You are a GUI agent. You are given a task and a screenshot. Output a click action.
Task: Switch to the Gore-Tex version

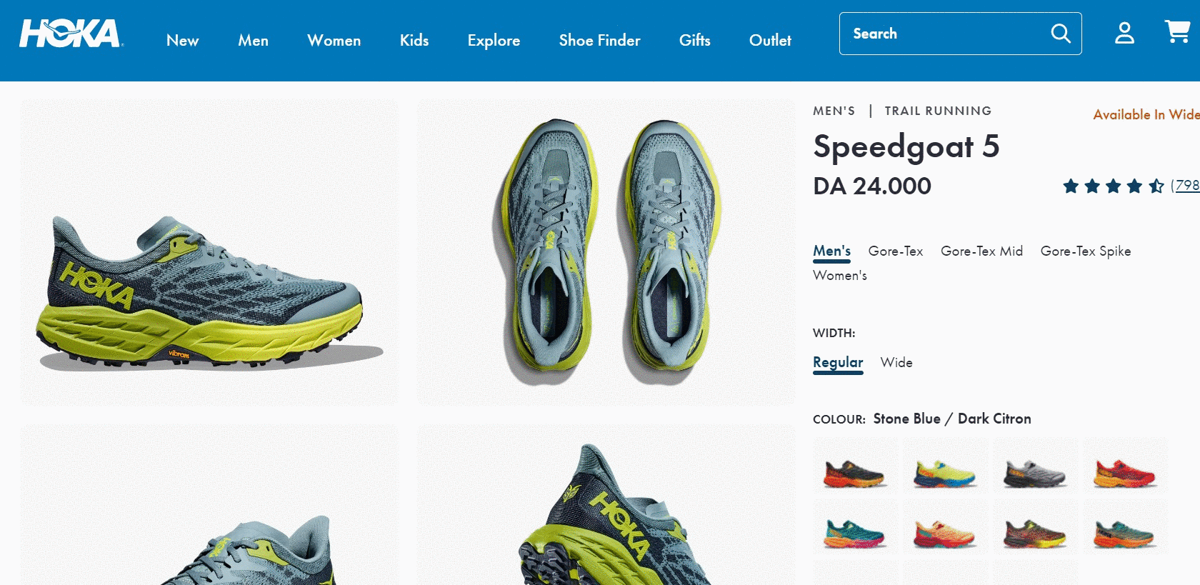click(896, 251)
